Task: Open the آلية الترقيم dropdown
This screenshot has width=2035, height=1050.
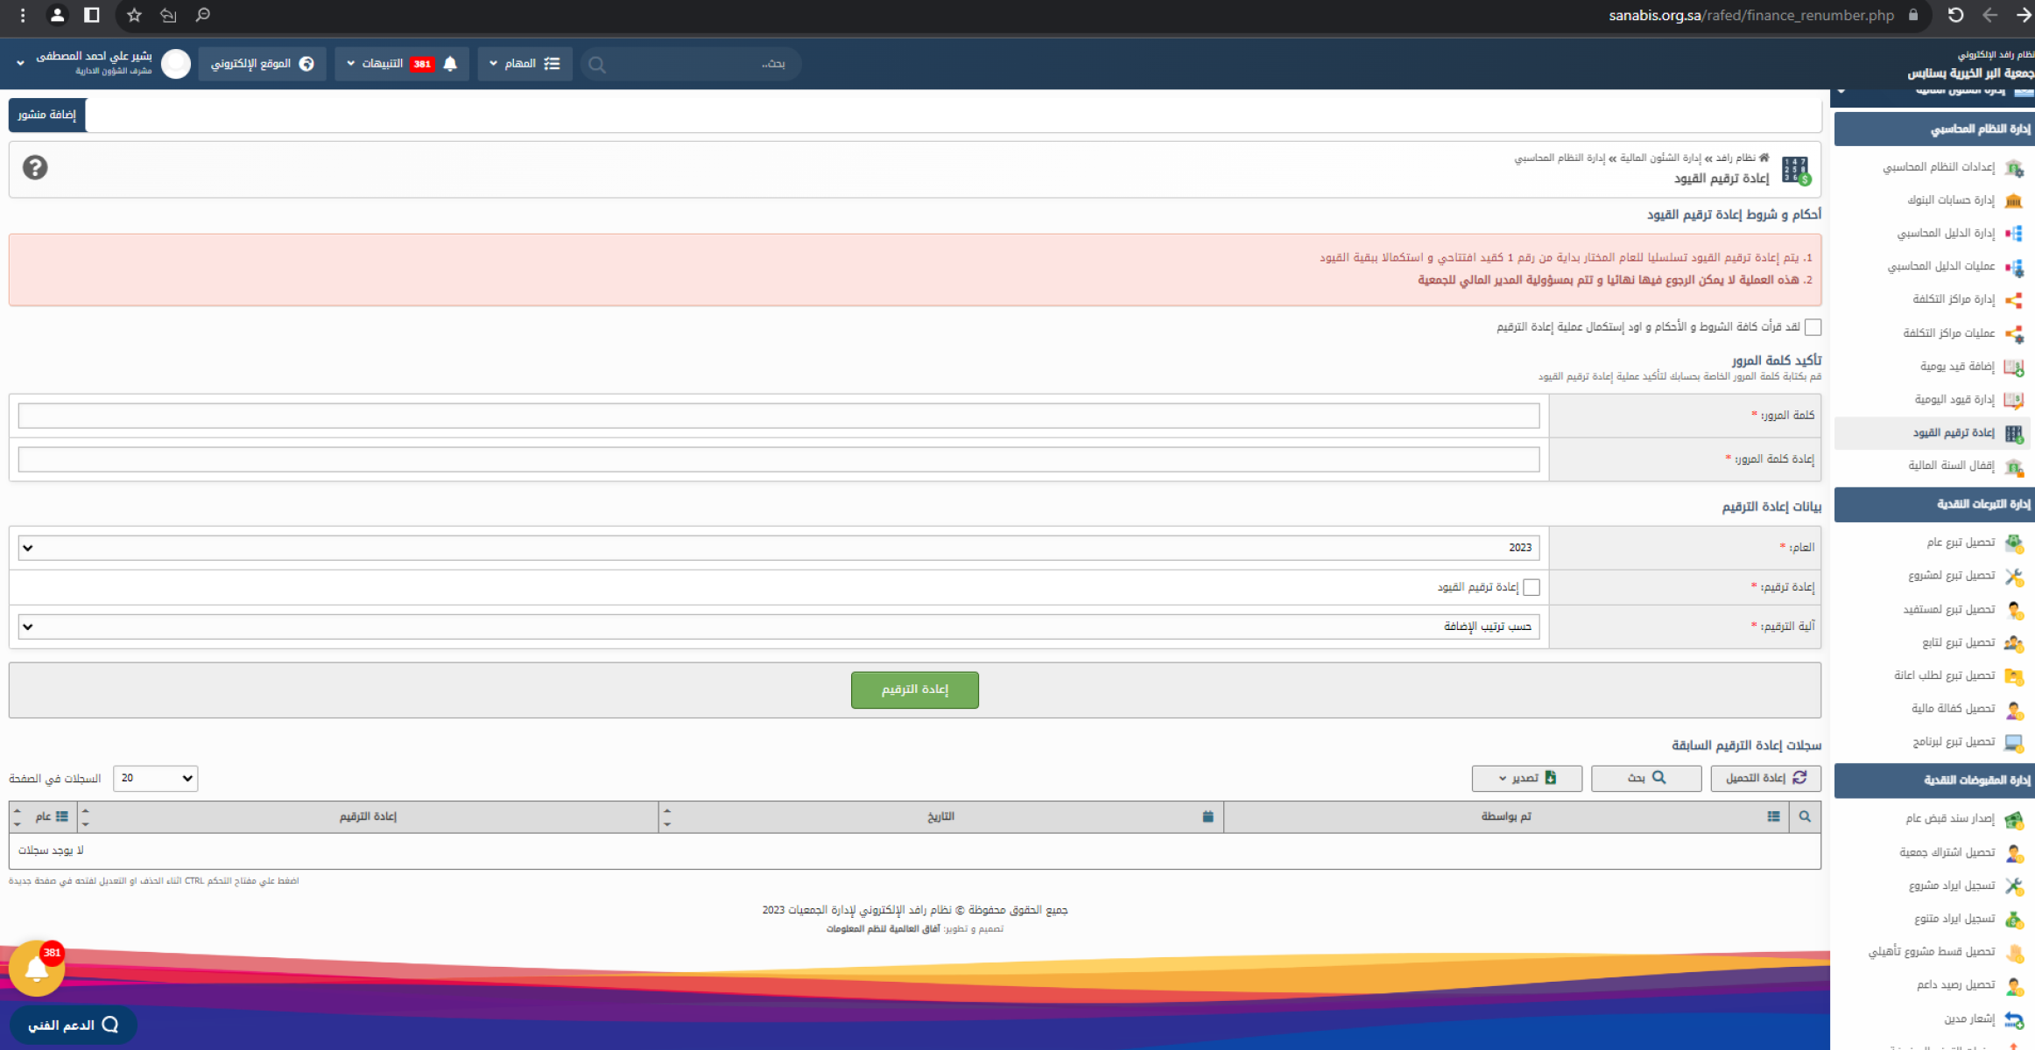Action: coord(778,626)
